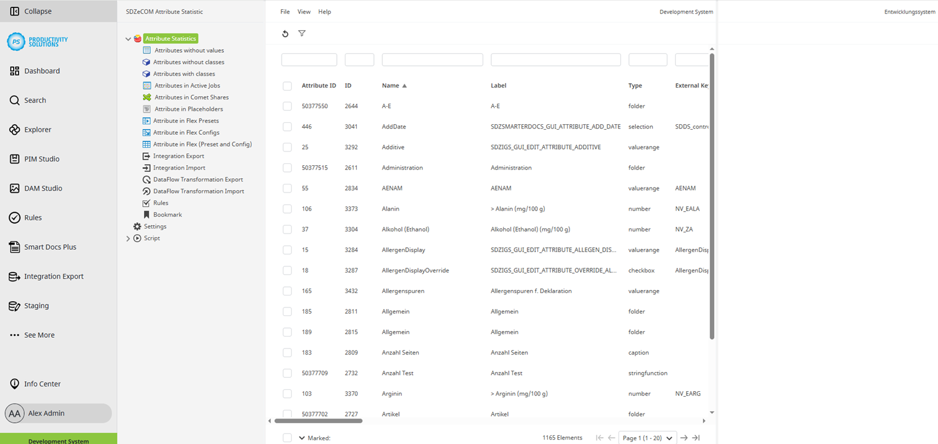This screenshot has height=444, width=938.
Task: Check the checkbox for the AddDate row
Action: pyautogui.click(x=287, y=127)
